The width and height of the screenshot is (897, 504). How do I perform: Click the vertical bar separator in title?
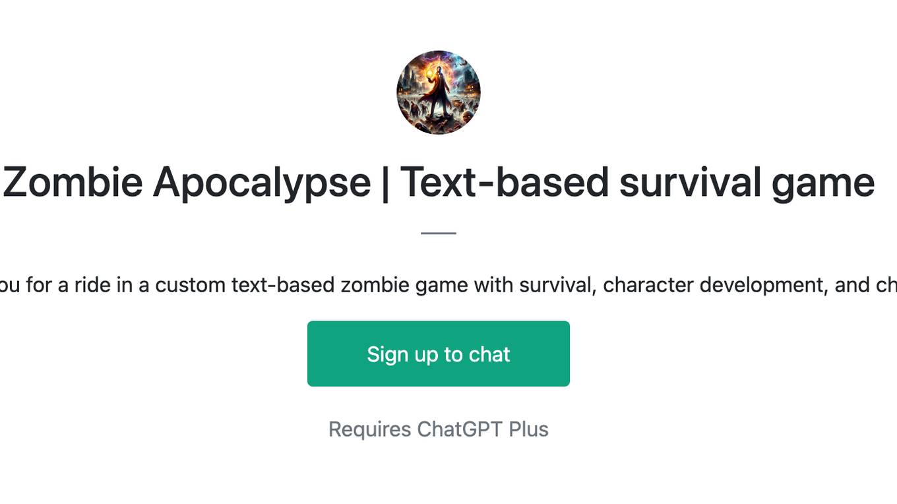(385, 183)
